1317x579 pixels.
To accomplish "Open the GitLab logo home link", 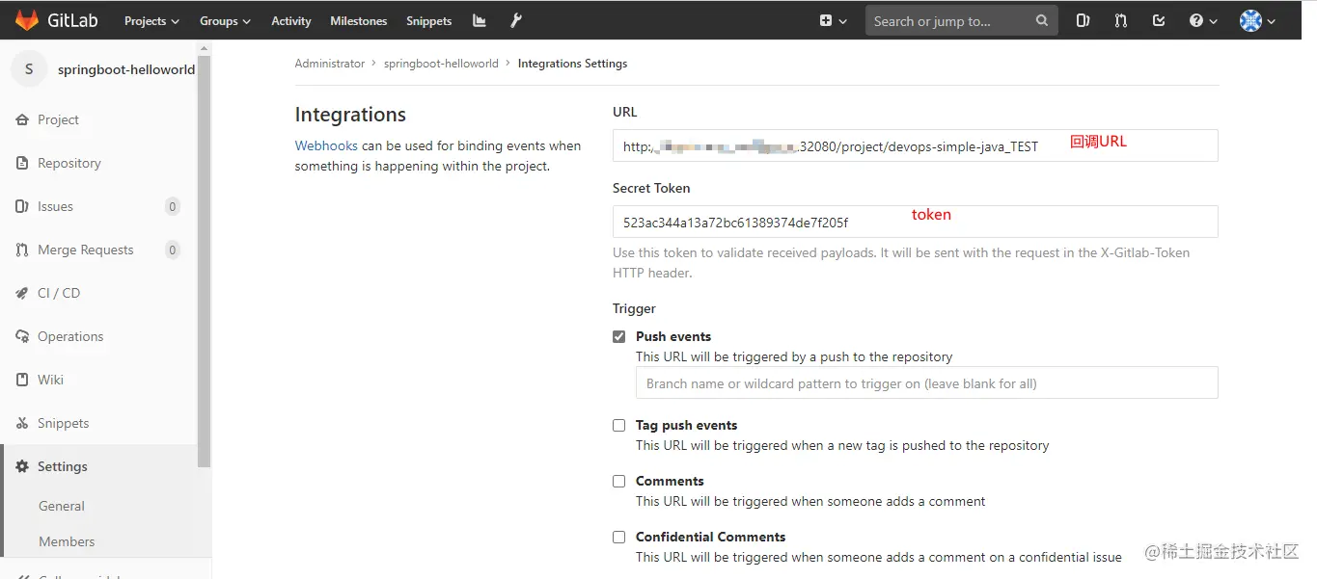I will coord(56,20).
